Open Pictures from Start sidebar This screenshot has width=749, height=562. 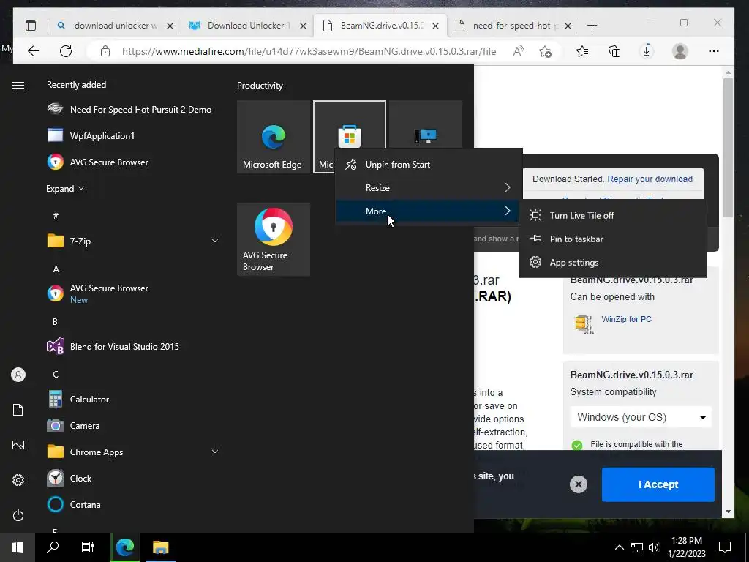click(x=18, y=445)
